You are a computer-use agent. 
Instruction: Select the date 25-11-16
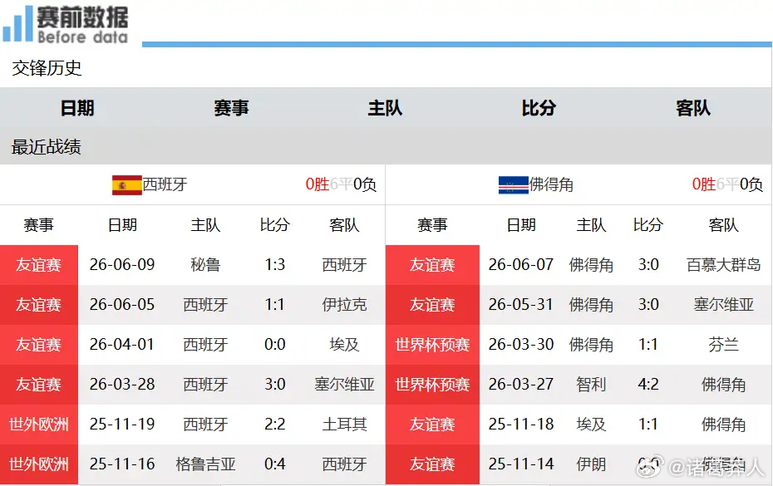tap(122, 464)
